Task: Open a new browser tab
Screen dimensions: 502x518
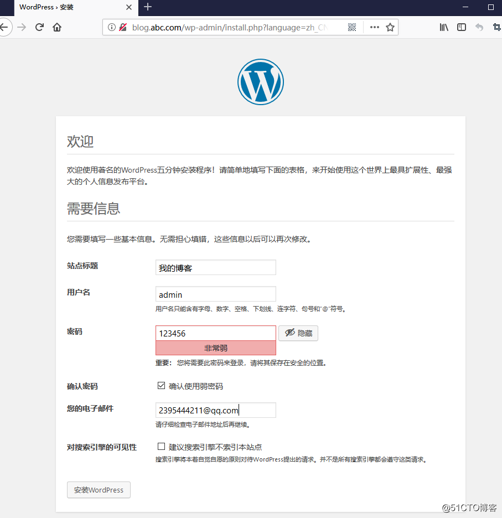Action: tap(148, 7)
